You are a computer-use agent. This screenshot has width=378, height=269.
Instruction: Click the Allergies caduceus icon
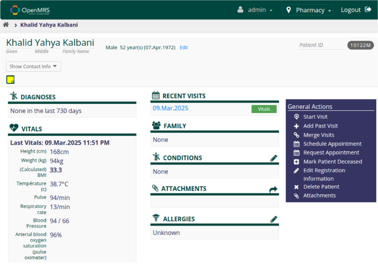[x=156, y=217]
